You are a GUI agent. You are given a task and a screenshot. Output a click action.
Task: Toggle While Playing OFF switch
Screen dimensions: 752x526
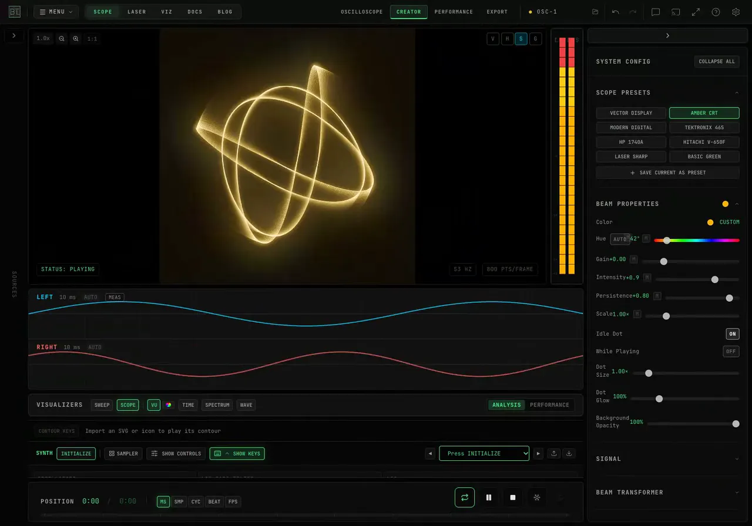coord(731,351)
